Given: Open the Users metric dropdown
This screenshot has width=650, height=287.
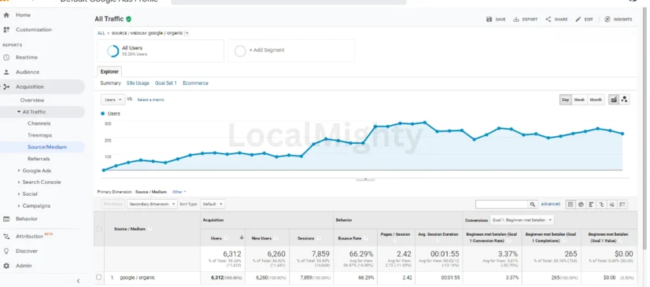Looking at the screenshot, I should [x=113, y=99].
